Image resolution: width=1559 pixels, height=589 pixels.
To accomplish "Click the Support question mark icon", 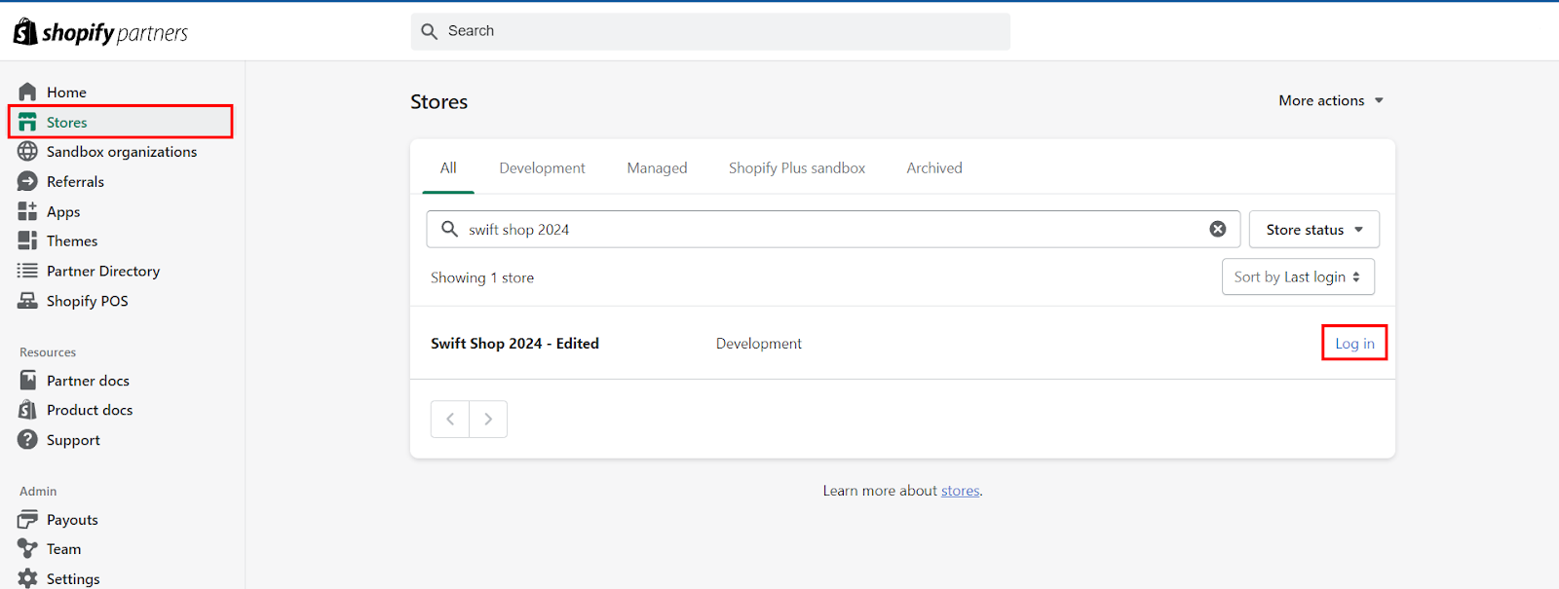I will click(x=27, y=440).
